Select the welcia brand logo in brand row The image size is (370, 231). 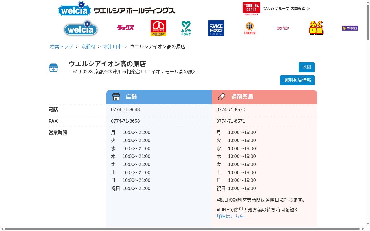81,28
